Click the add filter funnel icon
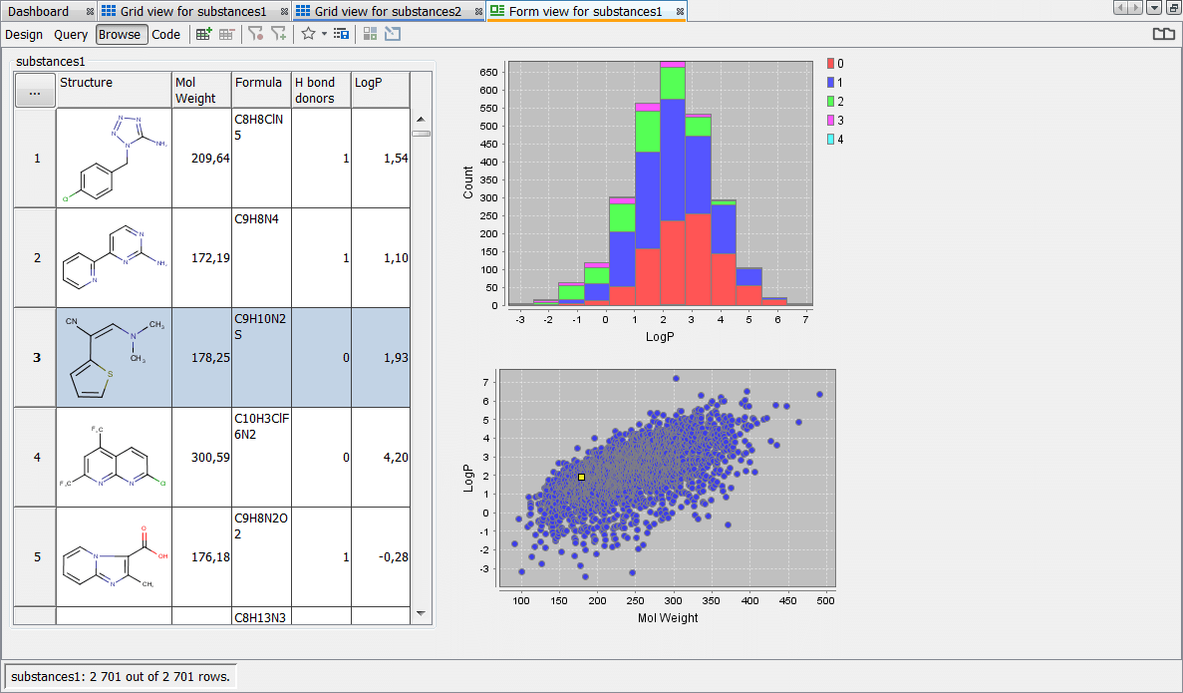The height and width of the screenshot is (693, 1183). pos(279,34)
